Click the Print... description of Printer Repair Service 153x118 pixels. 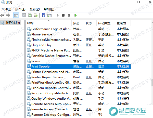[78, 77]
